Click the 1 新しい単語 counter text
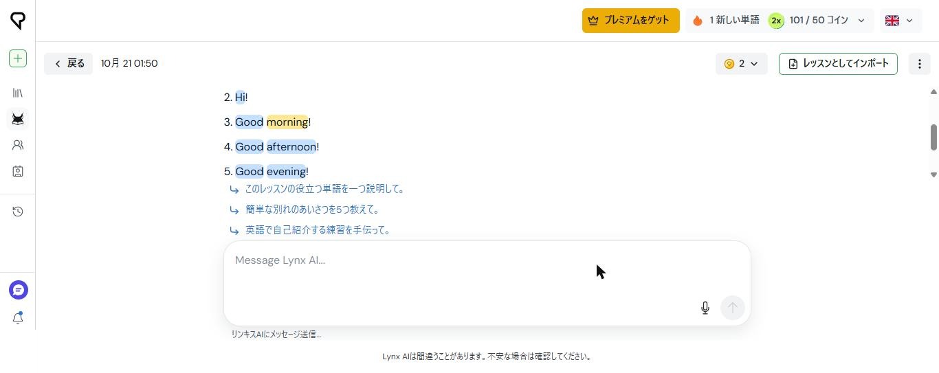939x373 pixels. [x=735, y=21]
